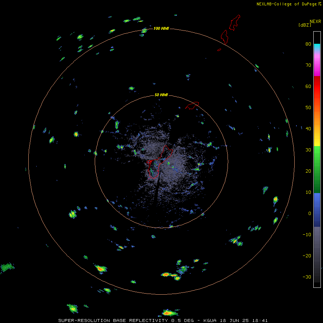The image size is (323, 323).
Task: Select the -20 value on the dBZ scale
Action: click(x=307, y=256)
